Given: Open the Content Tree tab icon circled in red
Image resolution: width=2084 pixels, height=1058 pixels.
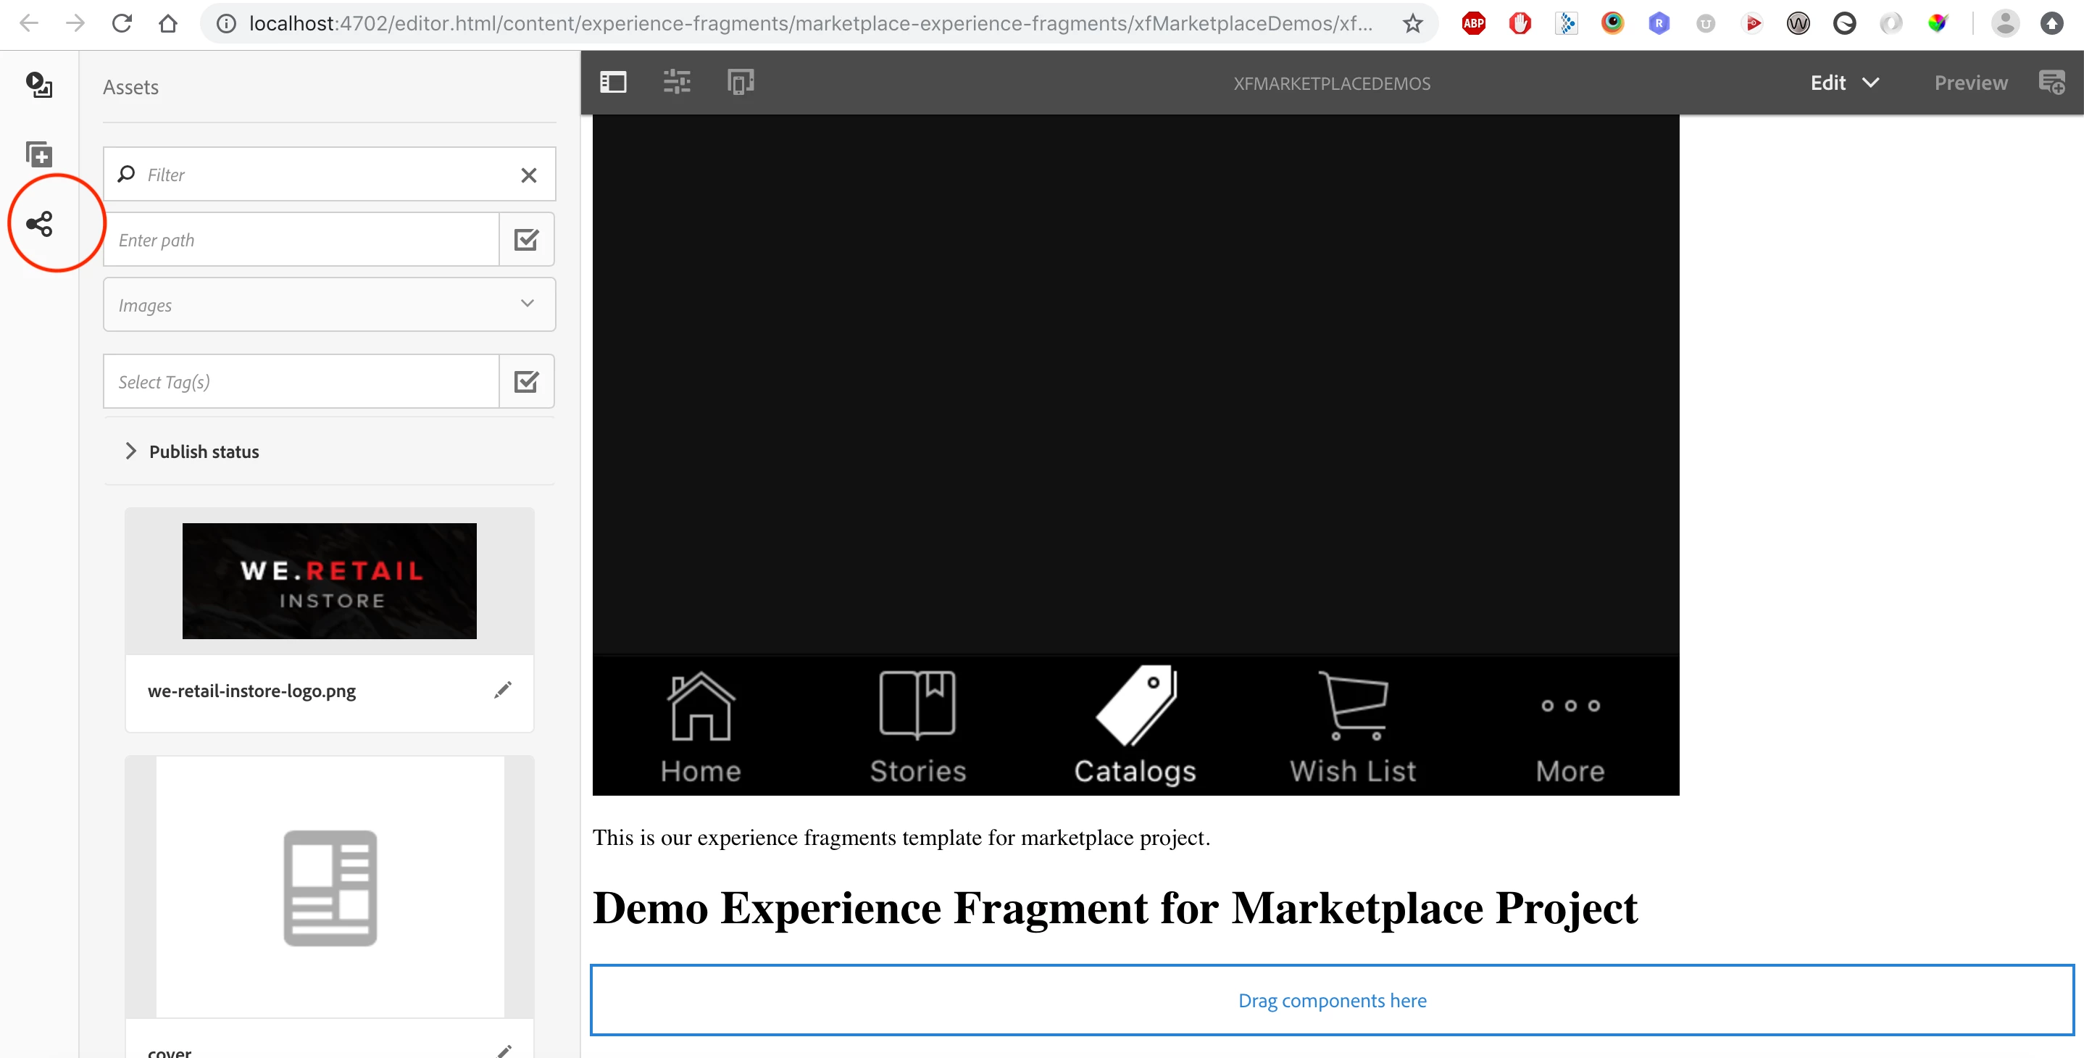Looking at the screenshot, I should pos(39,224).
